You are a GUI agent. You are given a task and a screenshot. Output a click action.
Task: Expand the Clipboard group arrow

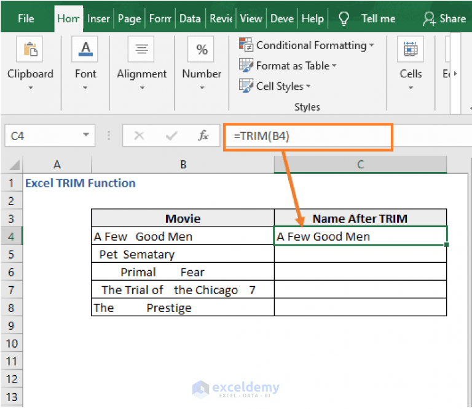[30, 88]
